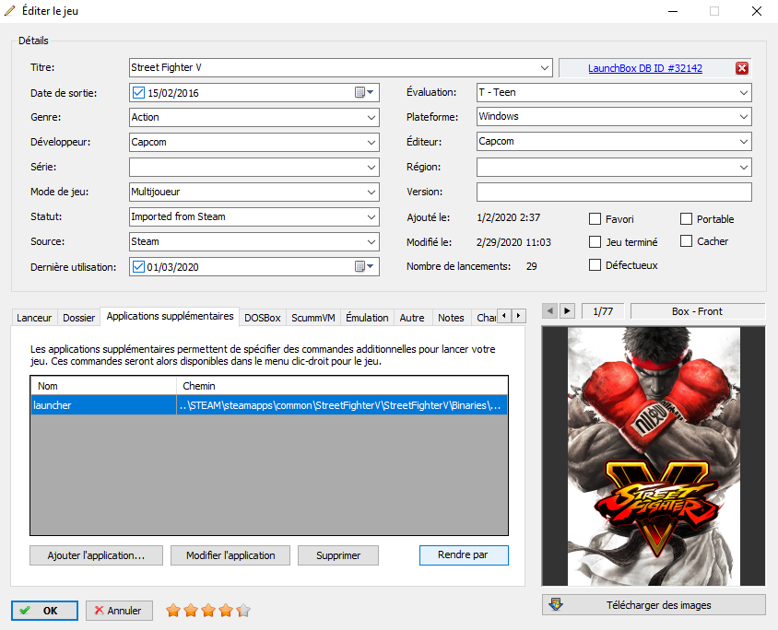Open the Autre tab

coord(412,318)
